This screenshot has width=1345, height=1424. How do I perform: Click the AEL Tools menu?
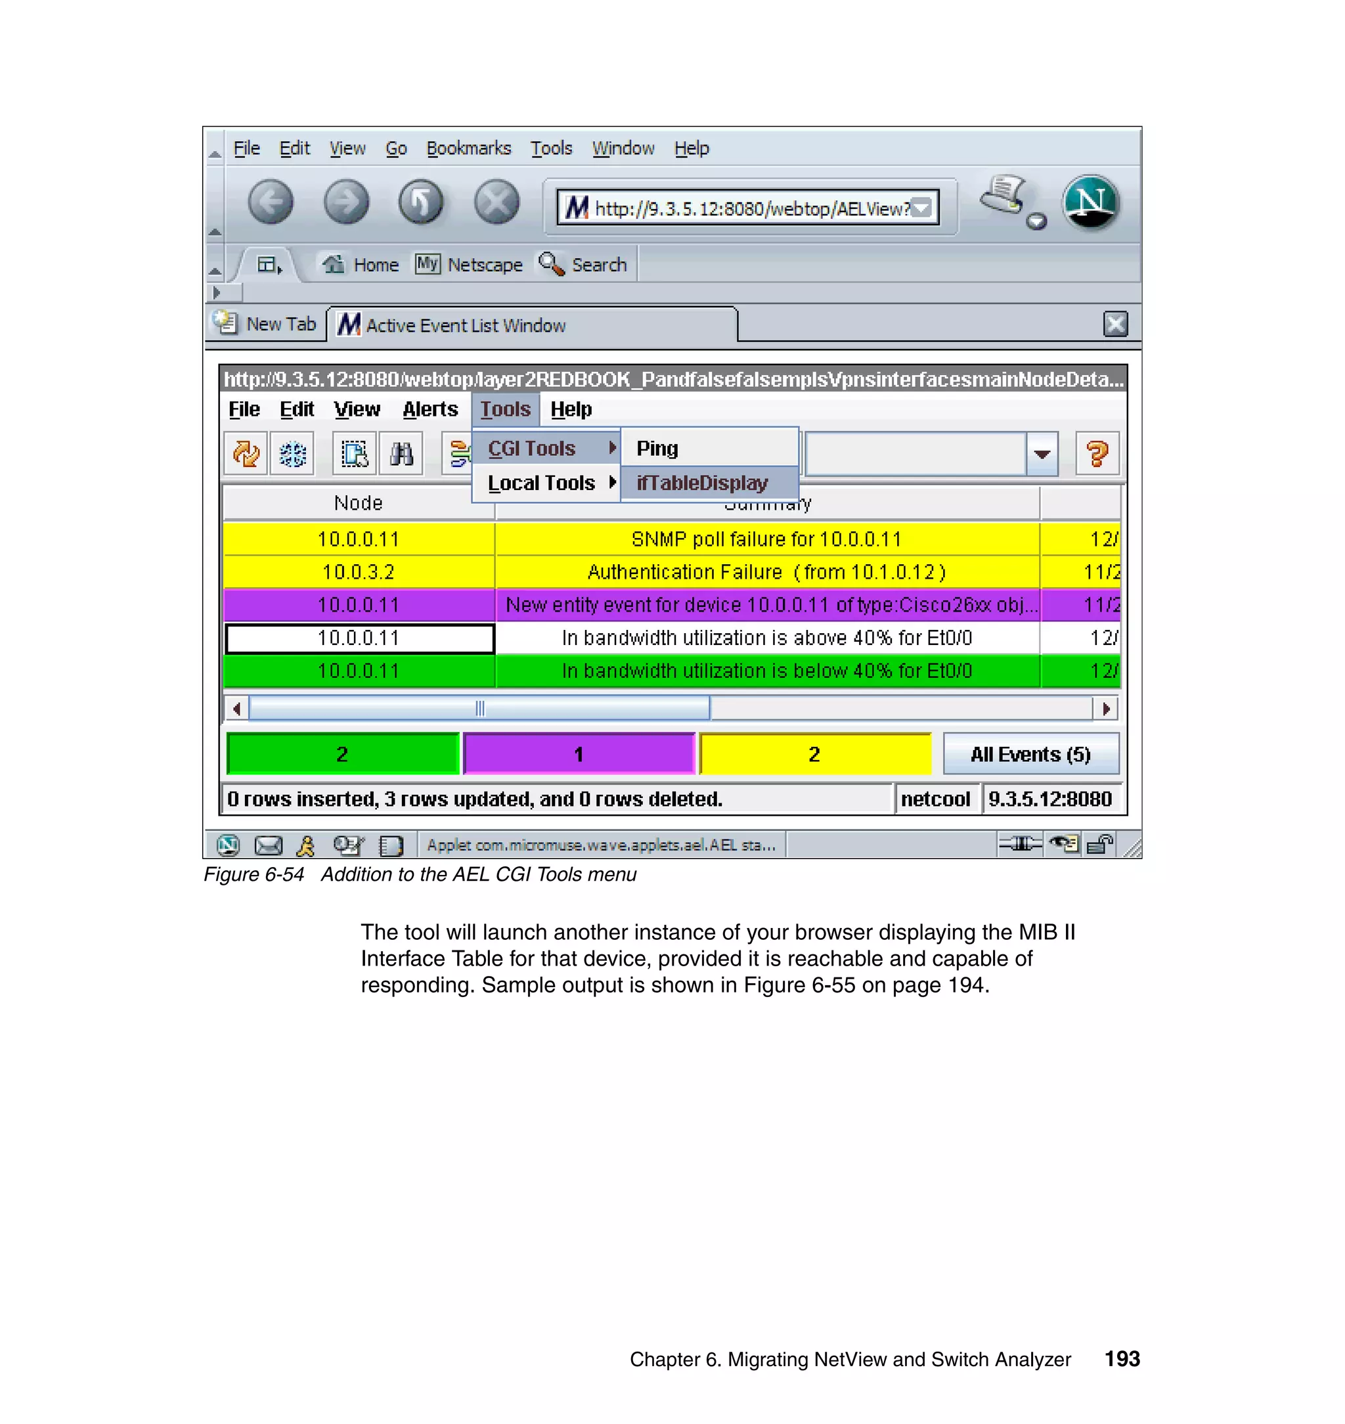tap(506, 409)
